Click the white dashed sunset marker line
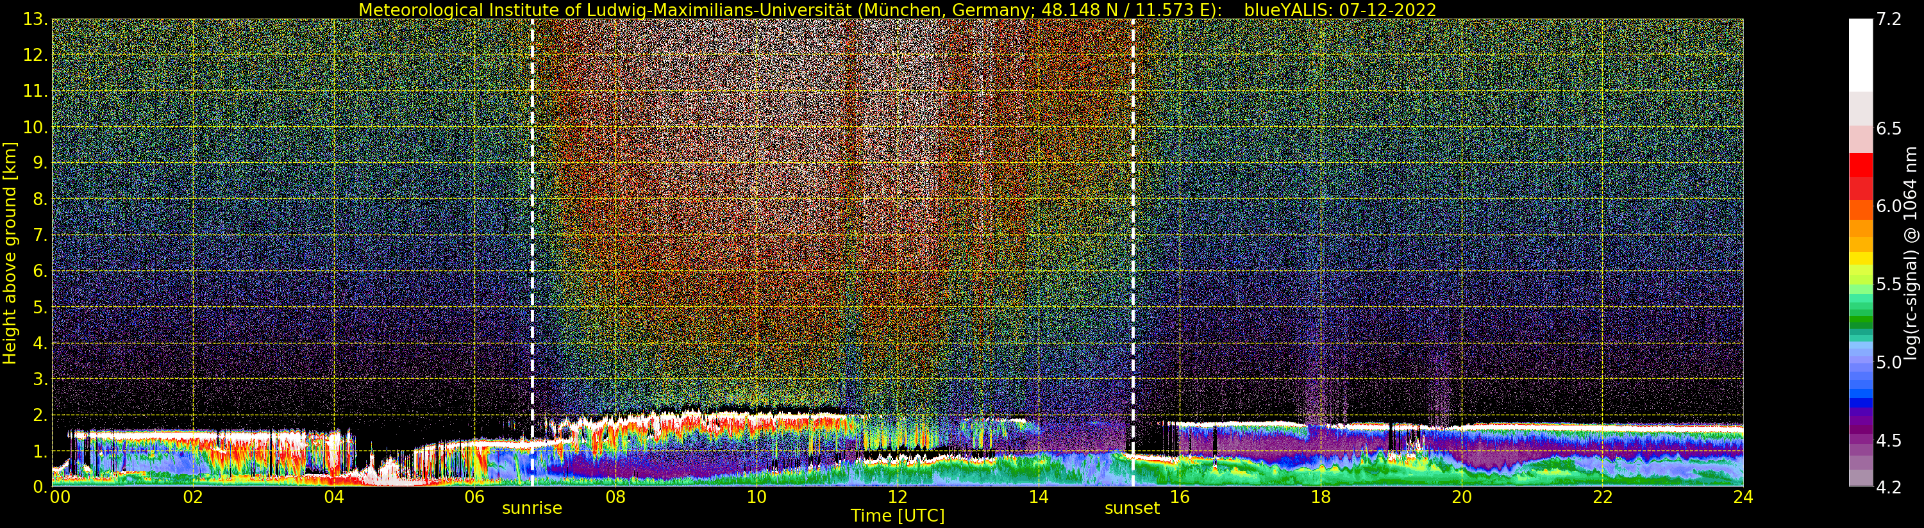 click(x=1133, y=252)
